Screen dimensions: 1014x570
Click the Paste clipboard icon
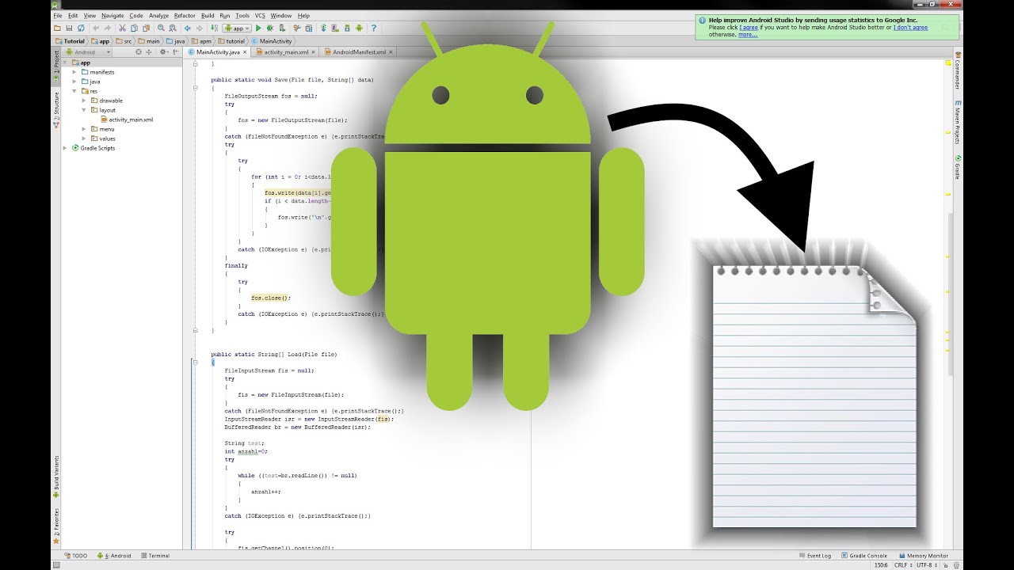coord(146,28)
